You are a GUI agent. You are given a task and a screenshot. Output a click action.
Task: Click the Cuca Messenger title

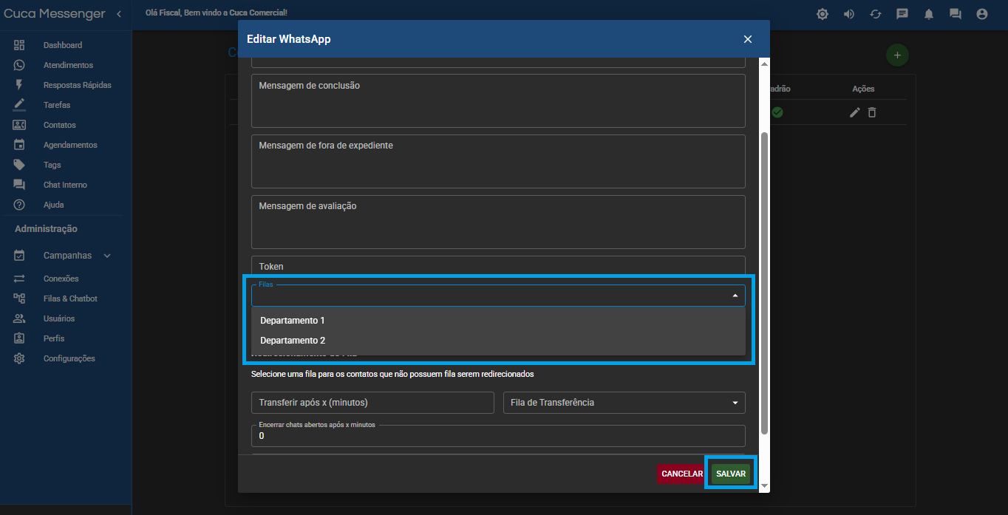pos(55,14)
